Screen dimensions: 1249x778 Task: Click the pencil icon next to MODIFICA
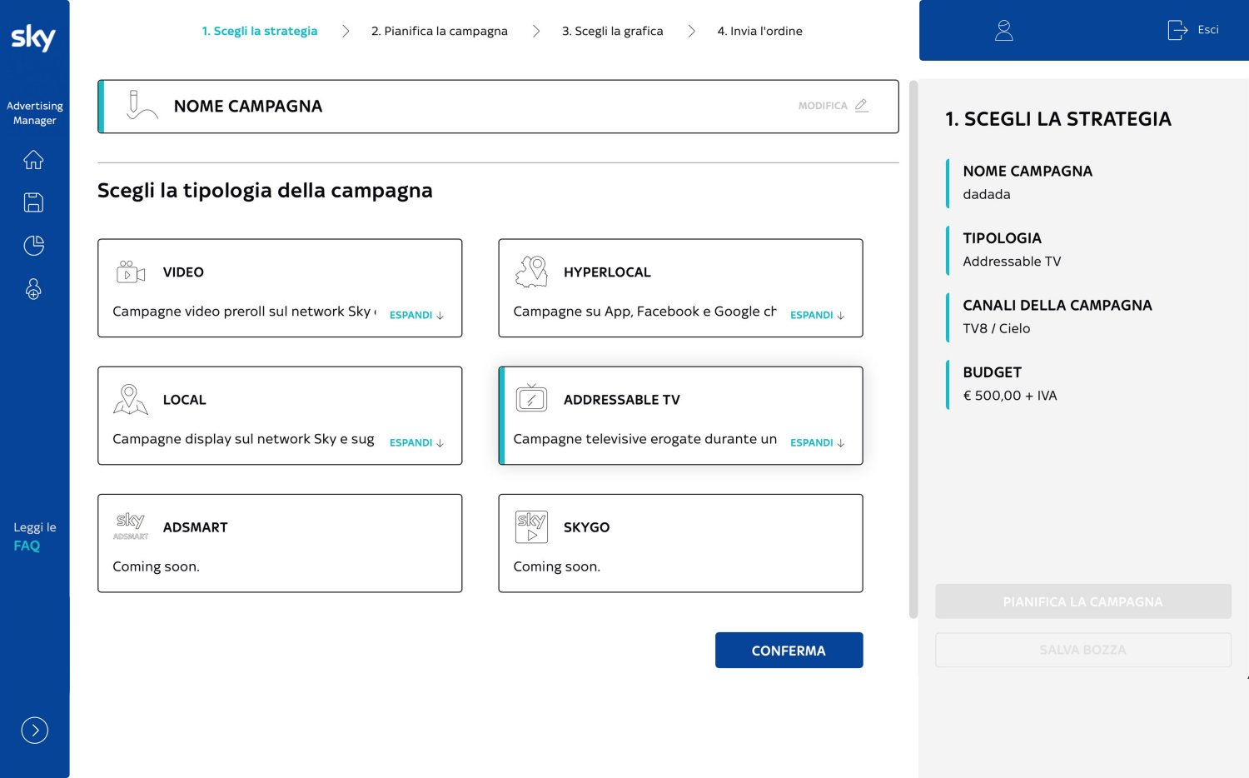862,105
